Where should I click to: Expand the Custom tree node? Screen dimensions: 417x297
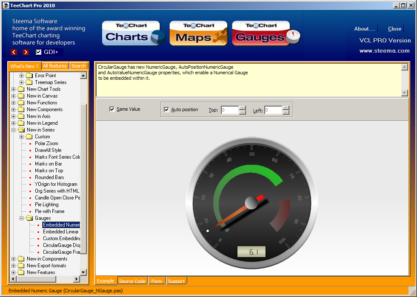pos(22,137)
